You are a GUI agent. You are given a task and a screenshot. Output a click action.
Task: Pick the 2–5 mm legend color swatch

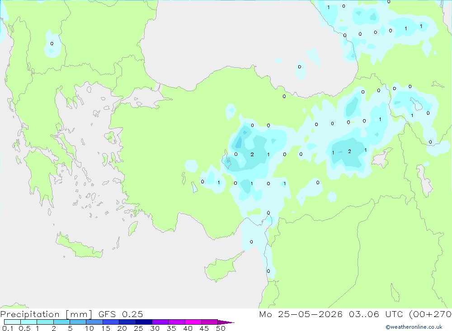(61, 322)
